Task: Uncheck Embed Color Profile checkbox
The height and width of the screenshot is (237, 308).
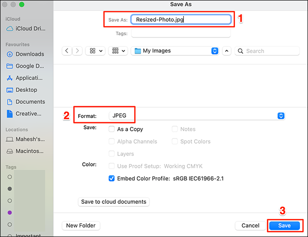Action: point(112,179)
